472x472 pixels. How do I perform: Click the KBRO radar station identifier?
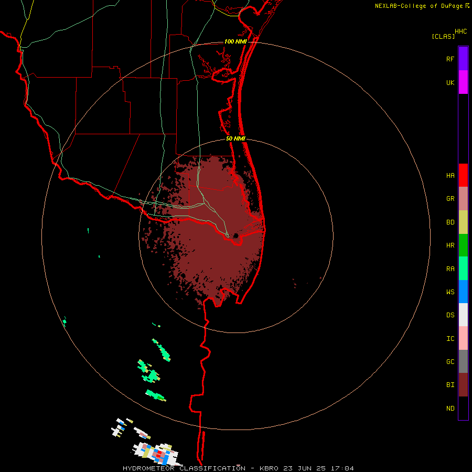[x=269, y=468]
